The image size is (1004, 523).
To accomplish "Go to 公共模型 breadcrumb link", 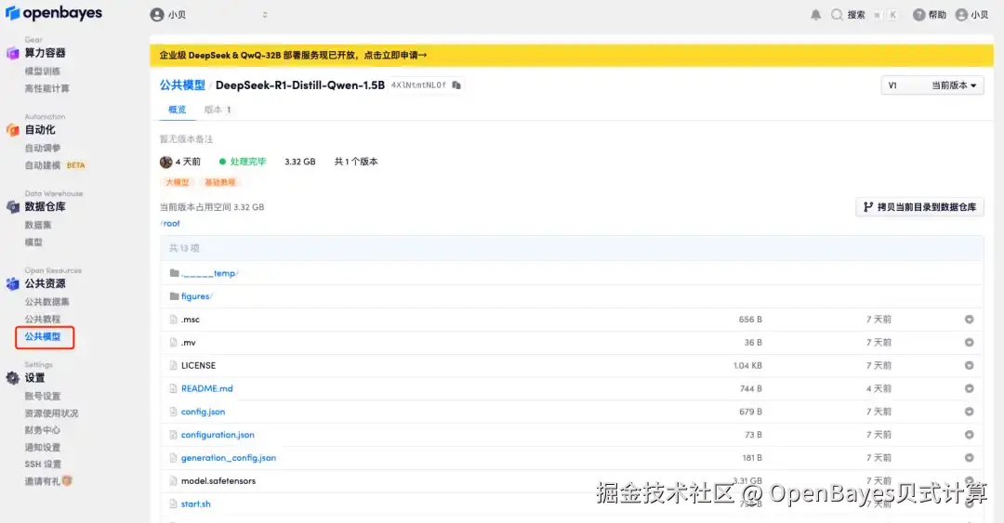I will click(x=182, y=85).
